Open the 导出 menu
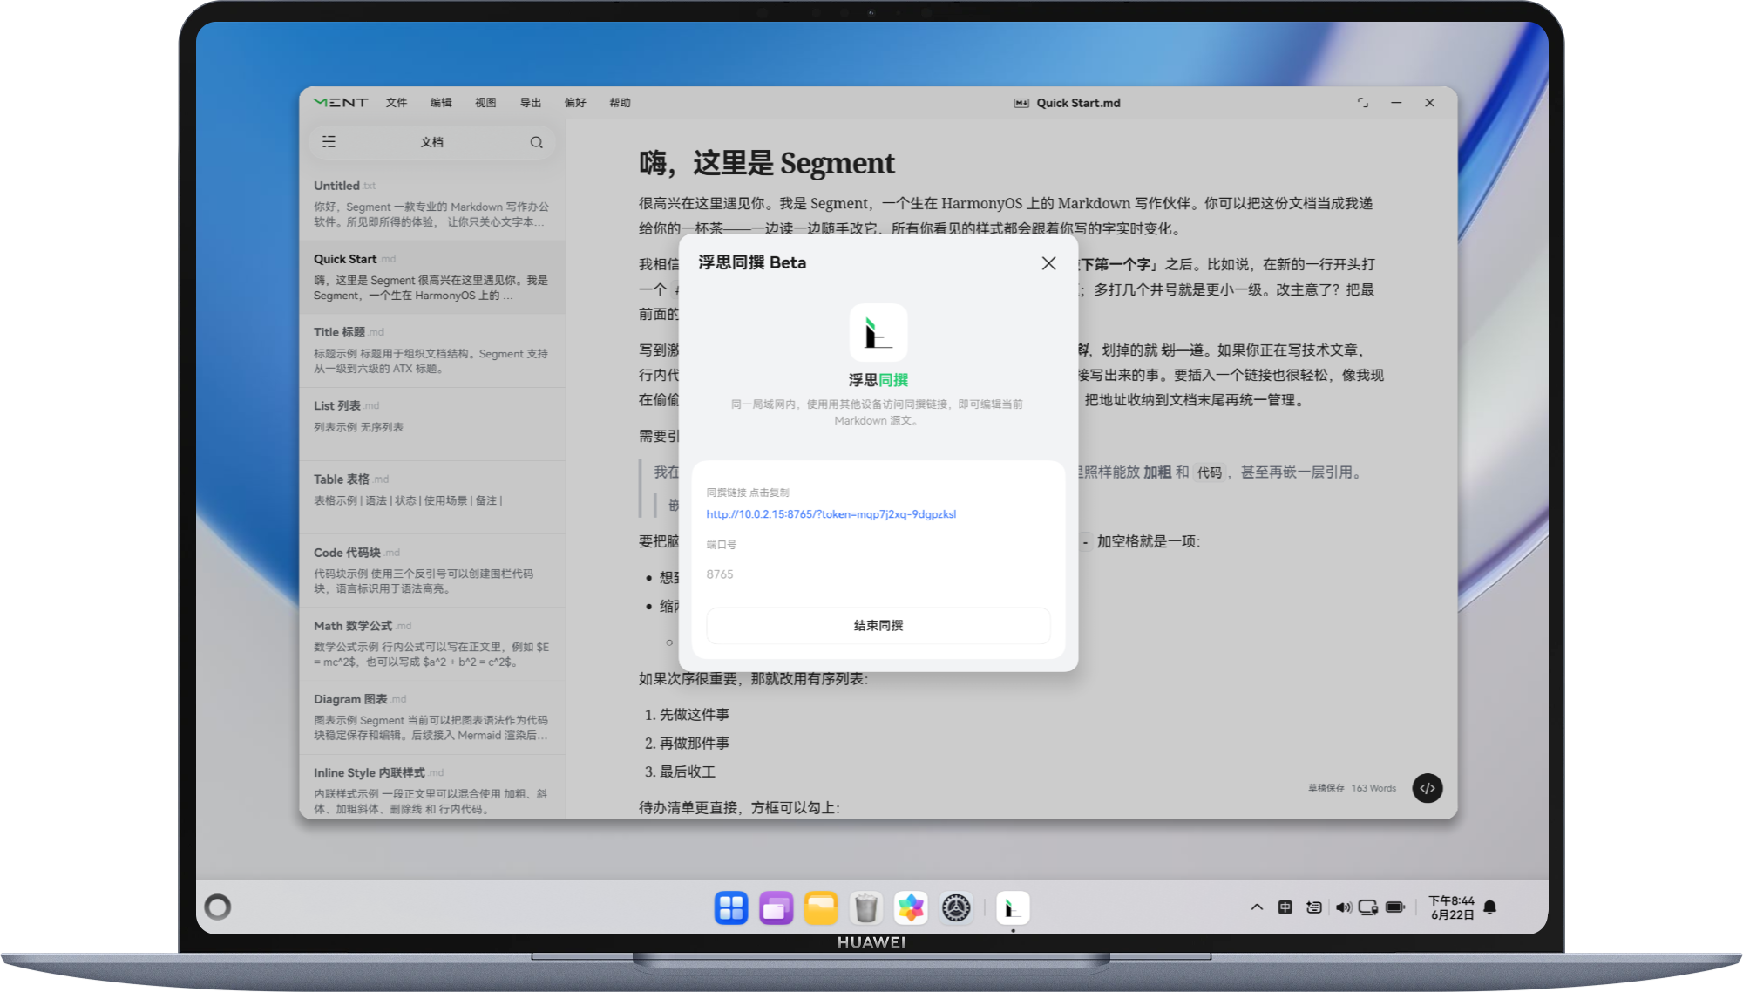This screenshot has height=992, width=1743. (531, 103)
